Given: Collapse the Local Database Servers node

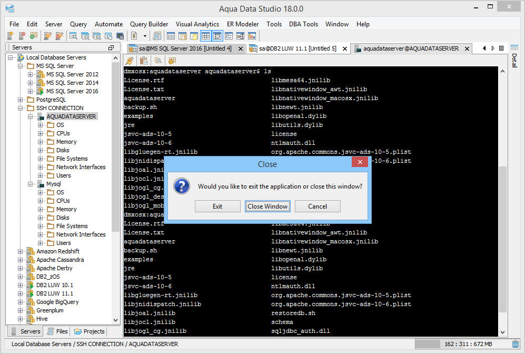Looking at the screenshot, I should tap(11, 57).
